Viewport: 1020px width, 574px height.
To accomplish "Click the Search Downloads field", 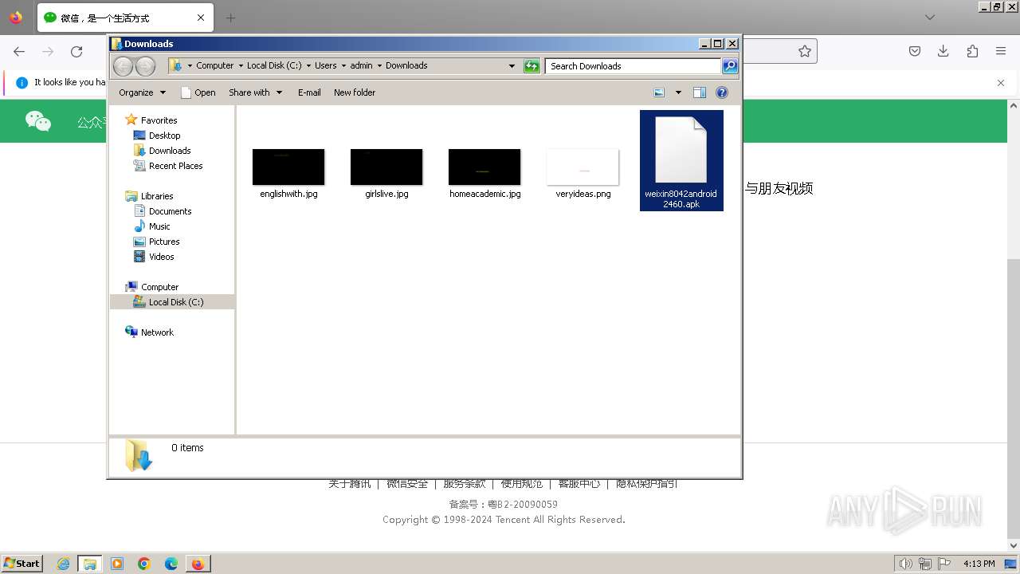I will click(633, 66).
